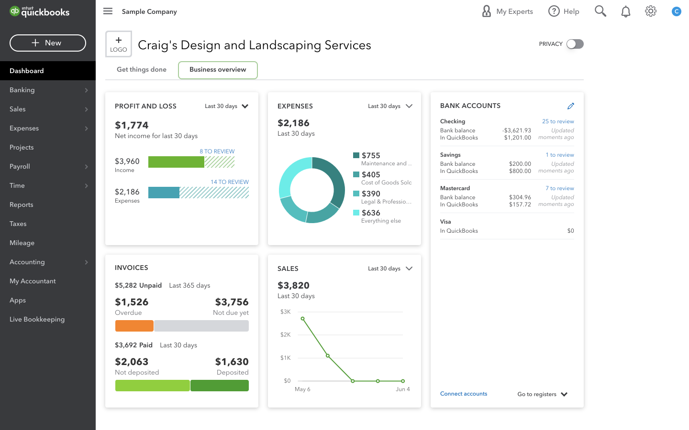Expand the Go to registers dropdown
This screenshot has width=689, height=430.
(x=542, y=394)
